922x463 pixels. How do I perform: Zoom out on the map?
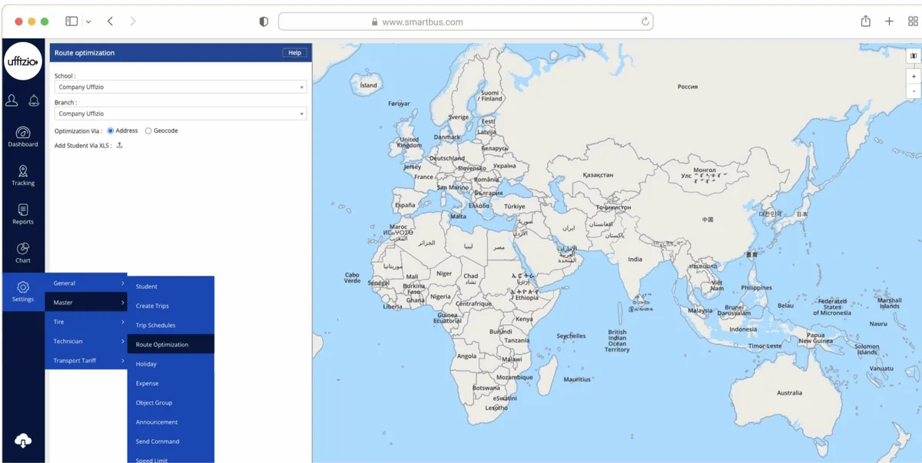pos(914,91)
